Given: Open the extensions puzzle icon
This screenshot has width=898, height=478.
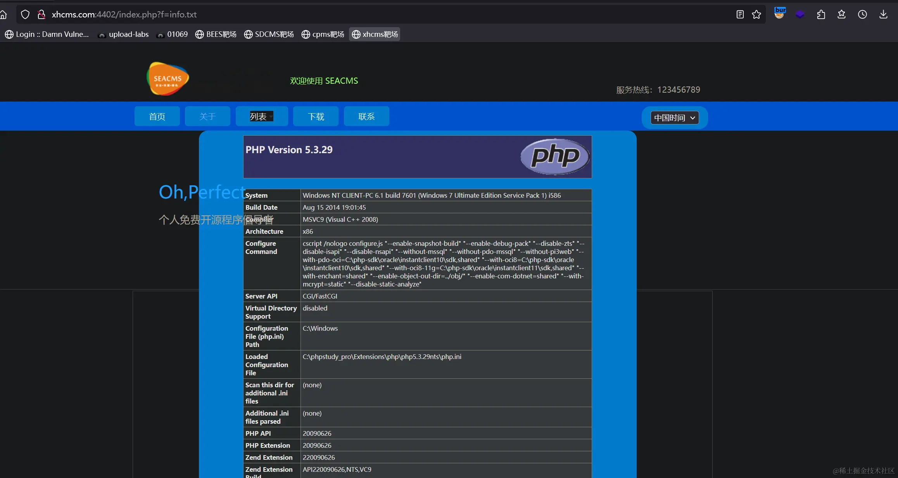Looking at the screenshot, I should click(821, 15).
